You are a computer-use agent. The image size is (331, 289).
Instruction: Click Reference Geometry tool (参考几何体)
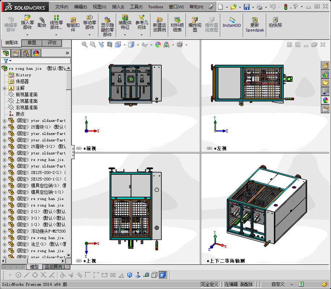click(x=142, y=22)
